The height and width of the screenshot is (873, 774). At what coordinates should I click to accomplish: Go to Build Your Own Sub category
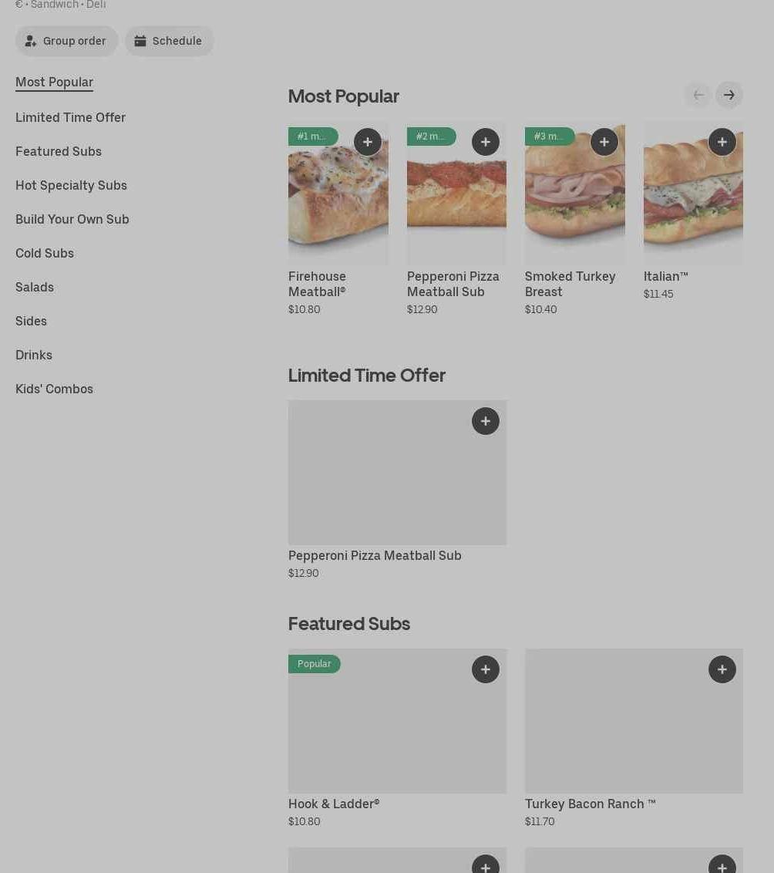72,219
